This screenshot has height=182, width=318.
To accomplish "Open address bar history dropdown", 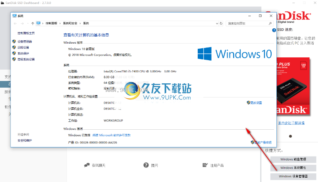I will click(217, 24).
